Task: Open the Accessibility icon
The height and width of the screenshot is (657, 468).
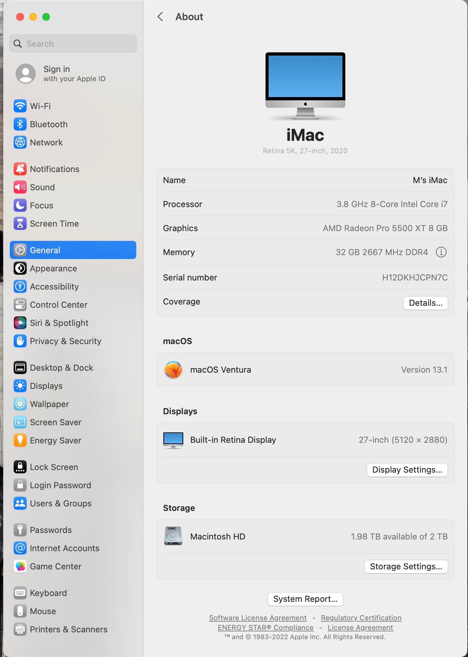Action: [x=20, y=286]
